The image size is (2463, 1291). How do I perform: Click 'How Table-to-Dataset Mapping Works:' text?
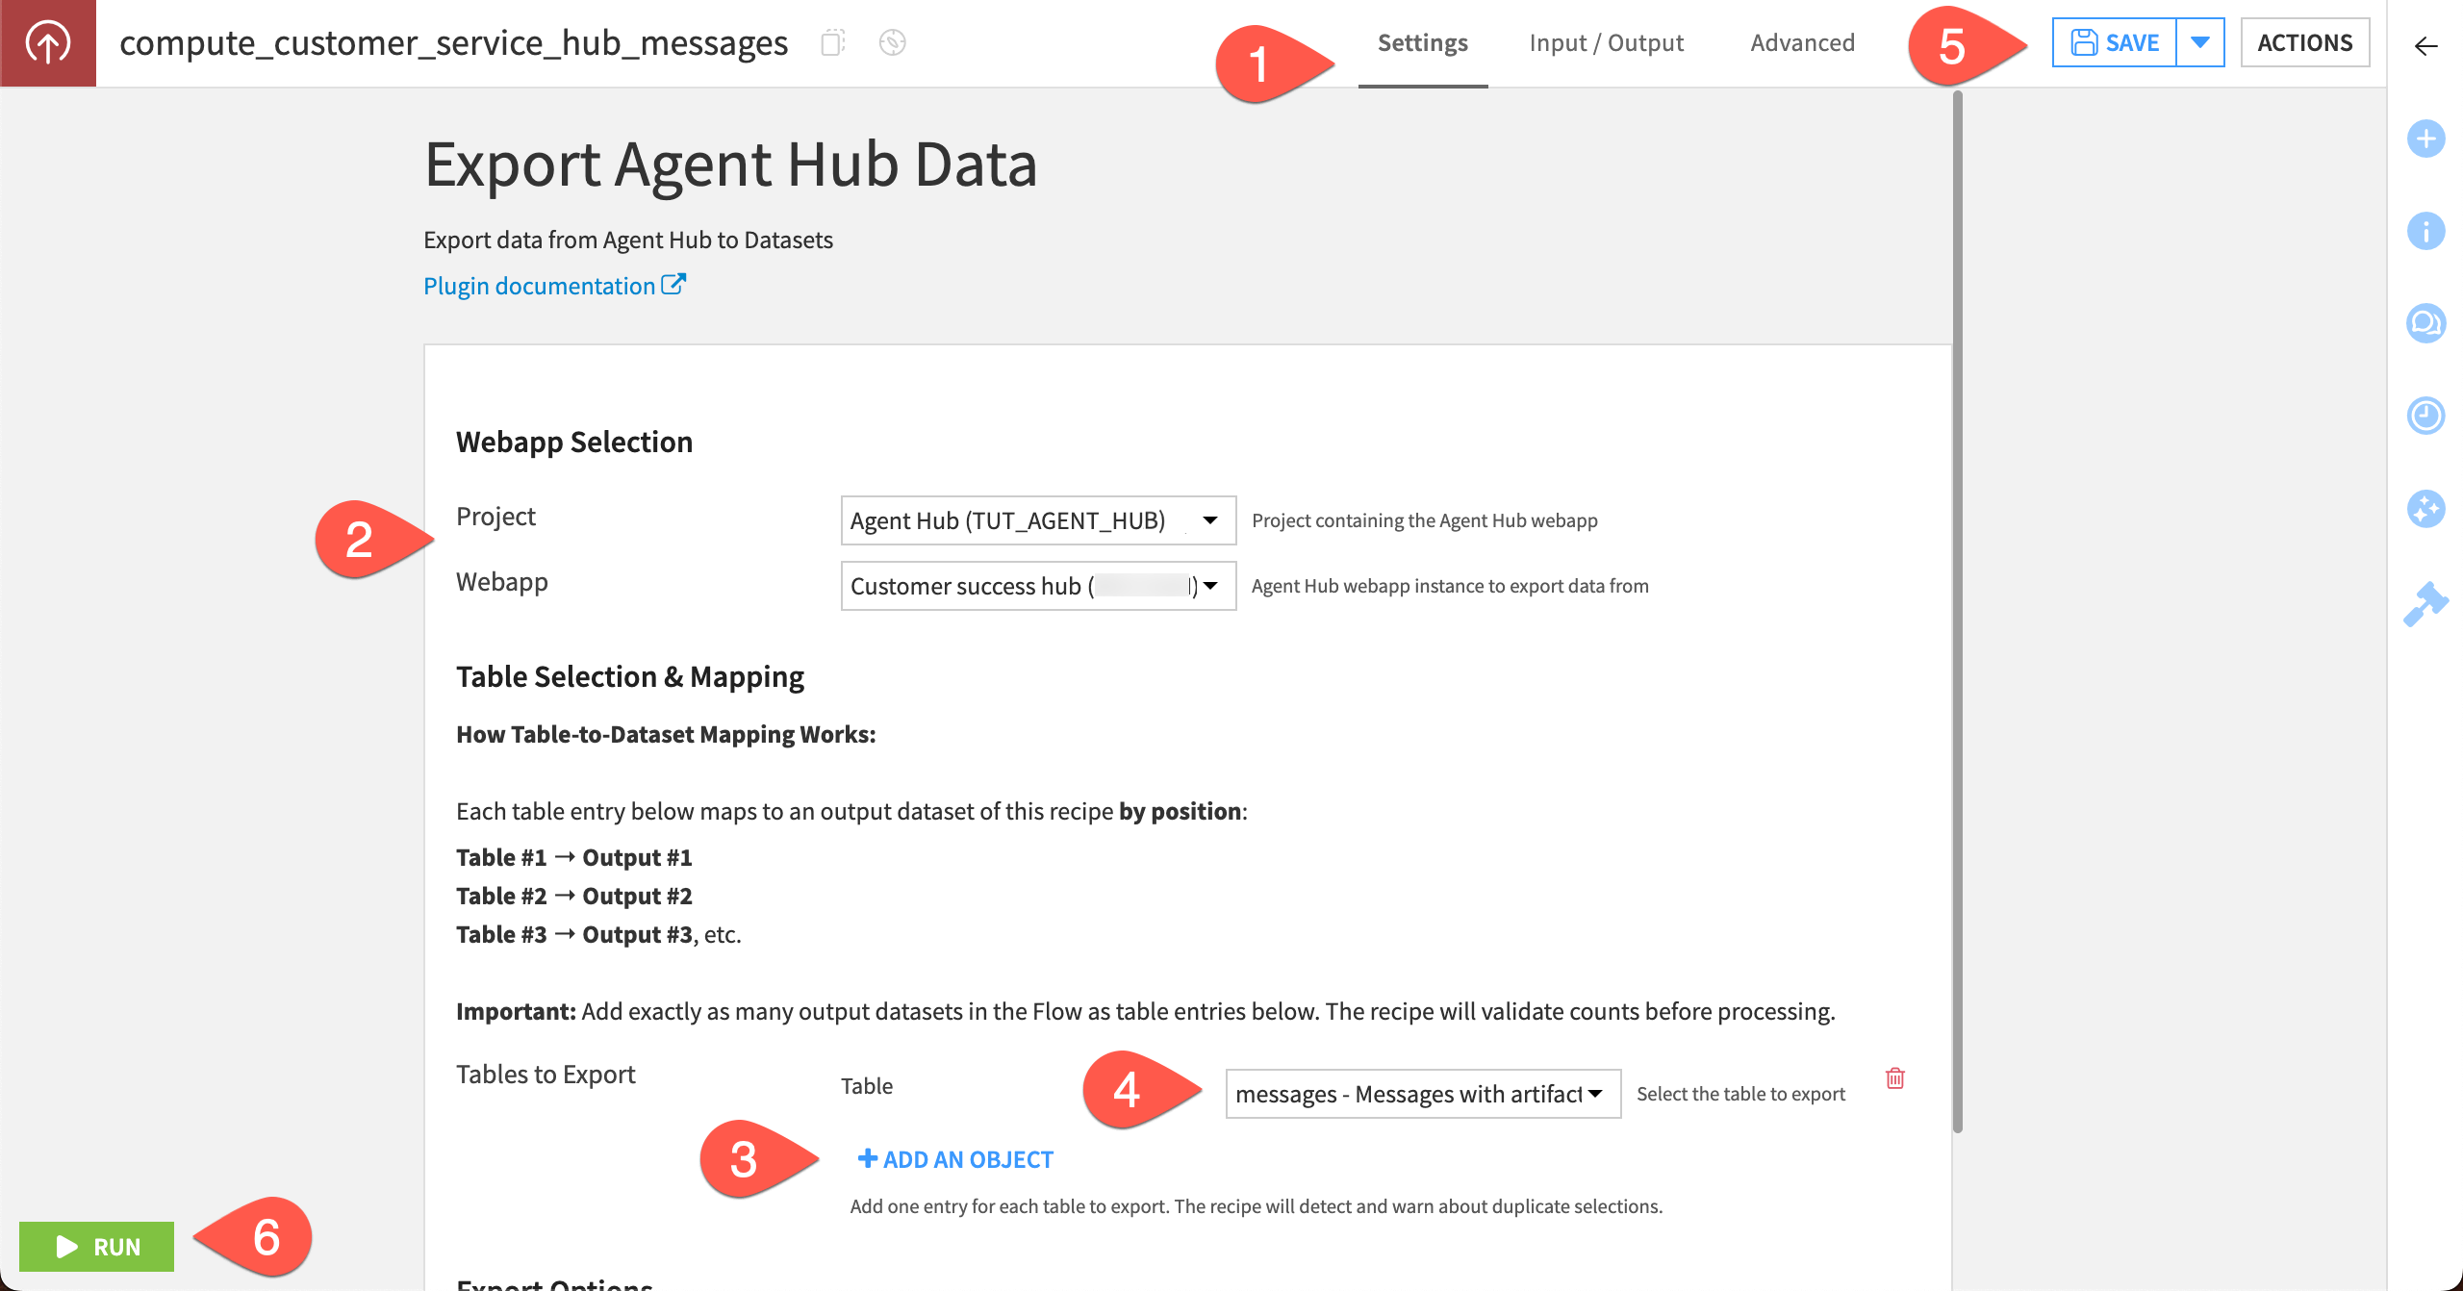[666, 734]
